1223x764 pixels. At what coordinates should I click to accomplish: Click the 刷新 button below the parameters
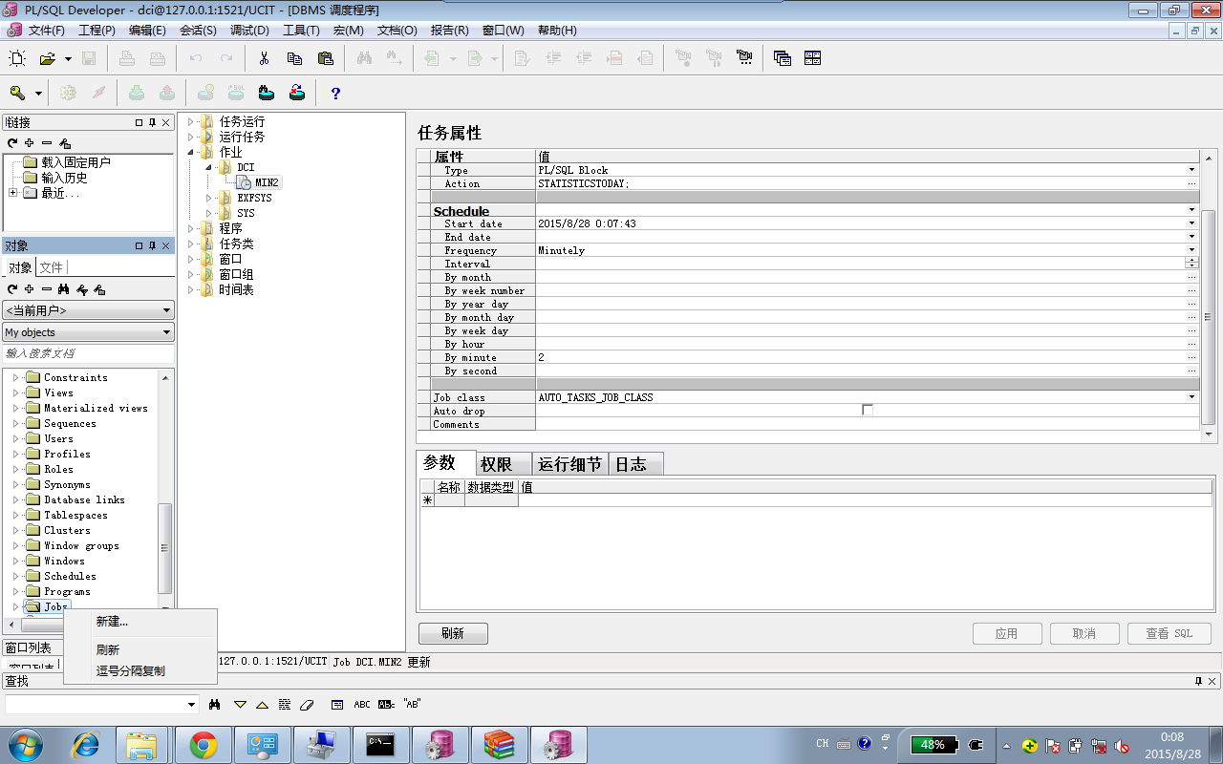[453, 633]
